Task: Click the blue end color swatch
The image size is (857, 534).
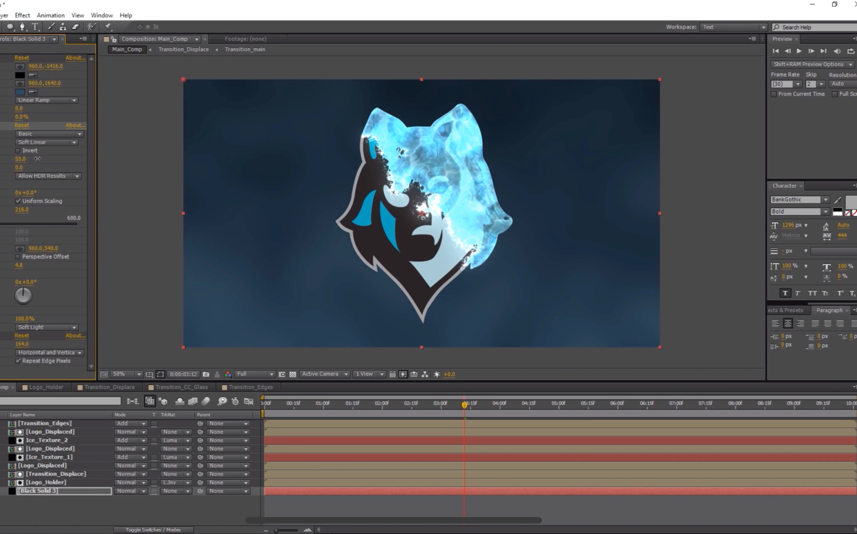Action: coord(20,92)
